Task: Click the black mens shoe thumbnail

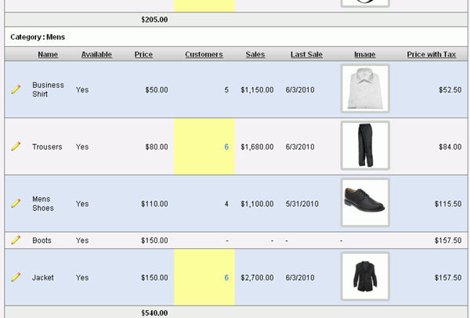Action: (365, 204)
